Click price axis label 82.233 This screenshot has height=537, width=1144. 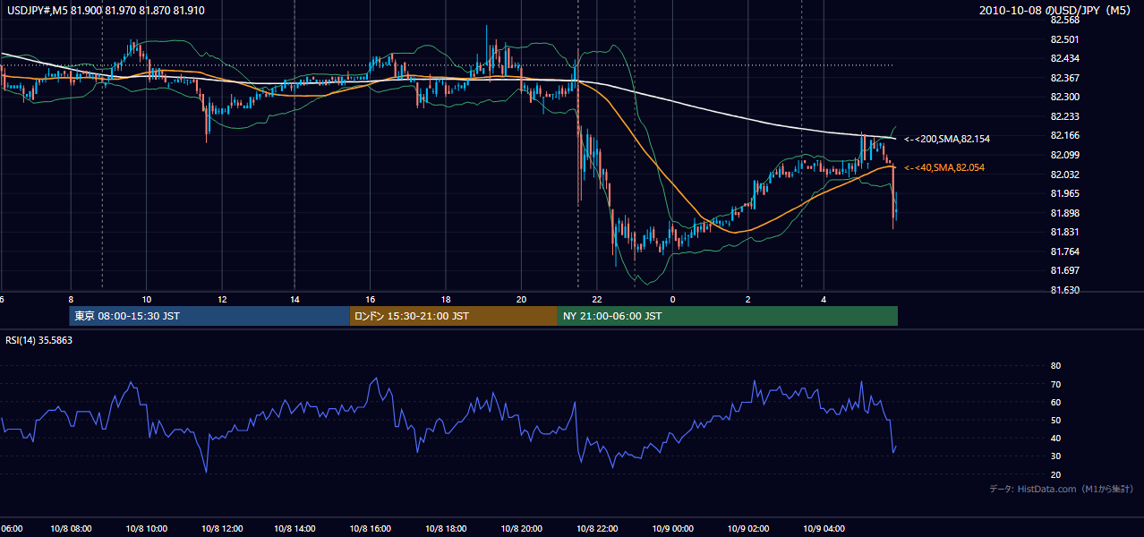click(1064, 116)
